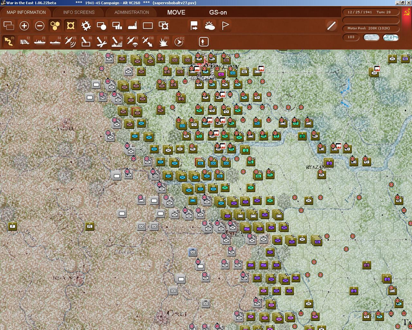Click the YAZMA city label on map
412x330 pixels.
(65, 129)
